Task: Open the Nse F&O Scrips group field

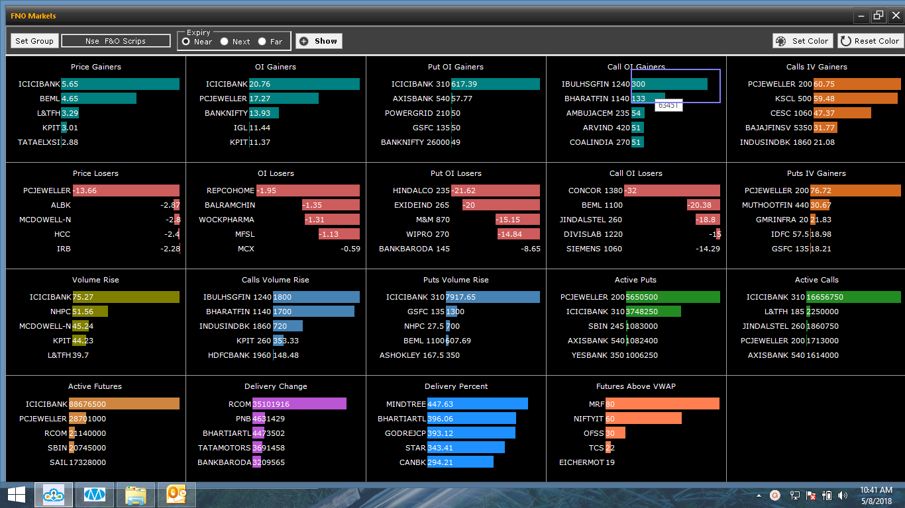Action: coord(116,41)
